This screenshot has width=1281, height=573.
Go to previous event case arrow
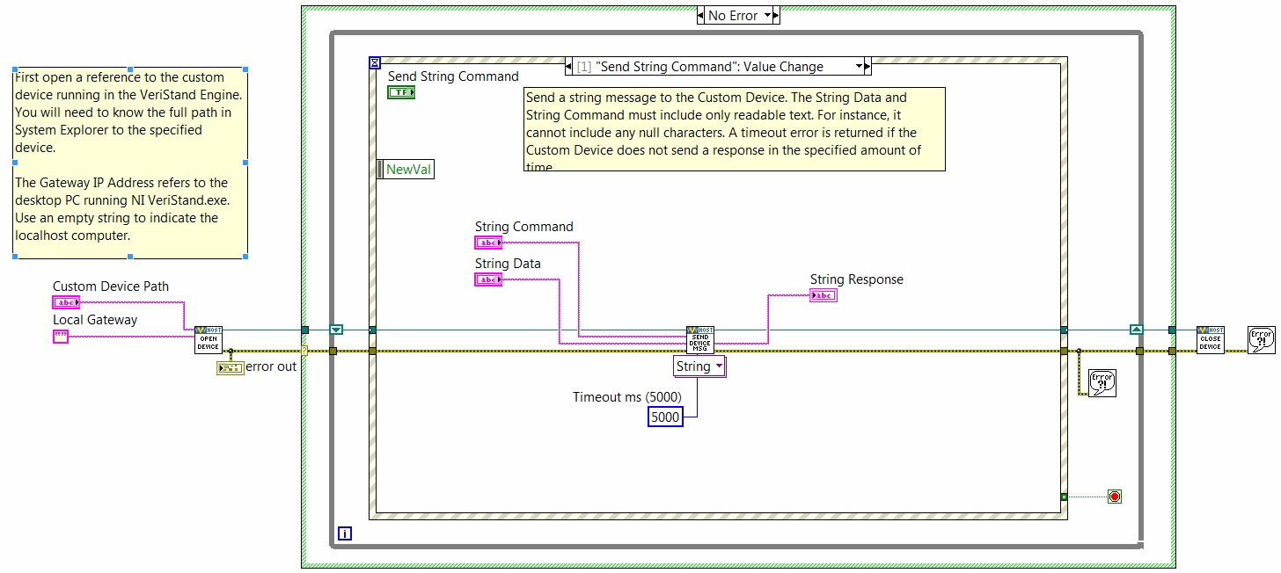[568, 66]
